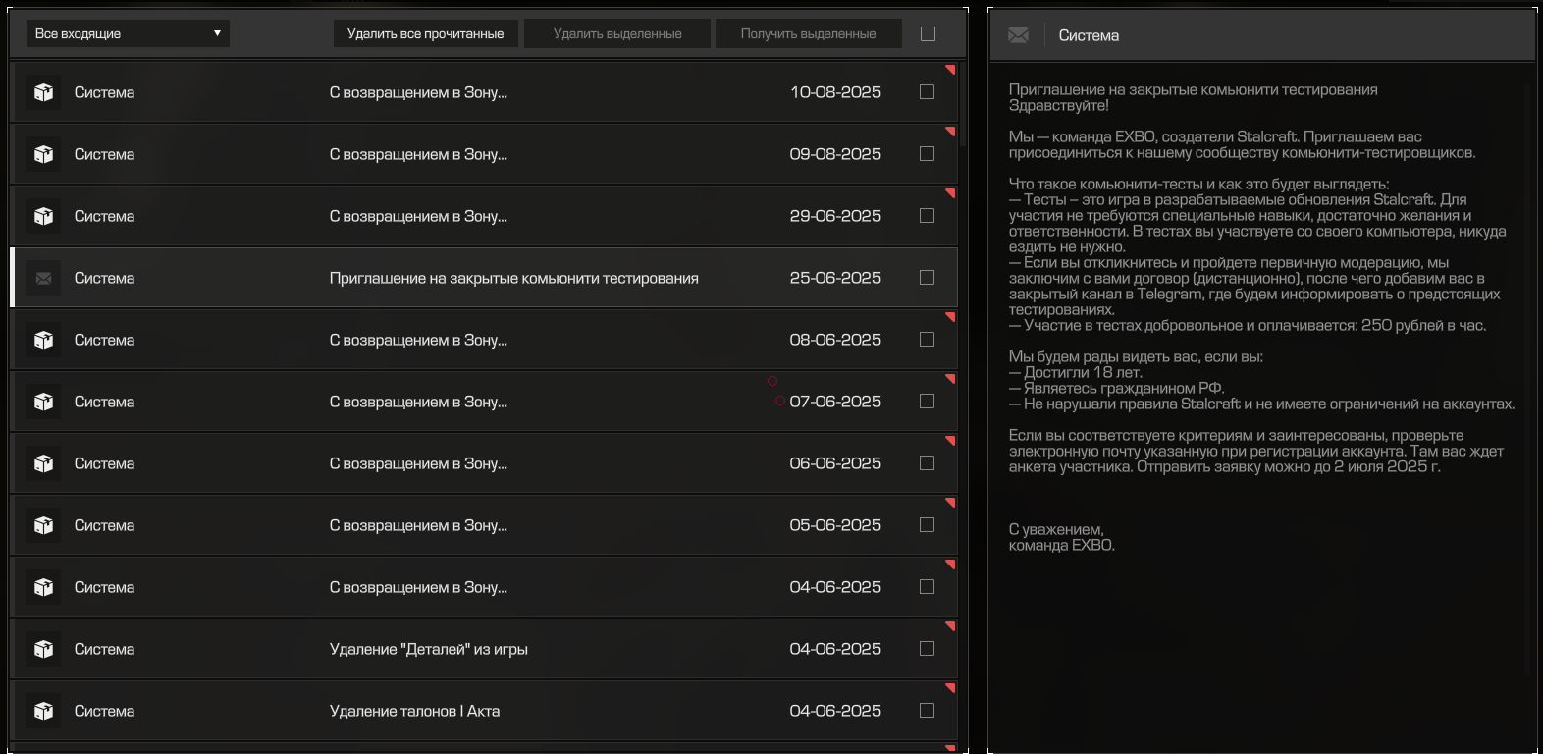Click the package icon of the 05-06-2025 message

coord(43,525)
